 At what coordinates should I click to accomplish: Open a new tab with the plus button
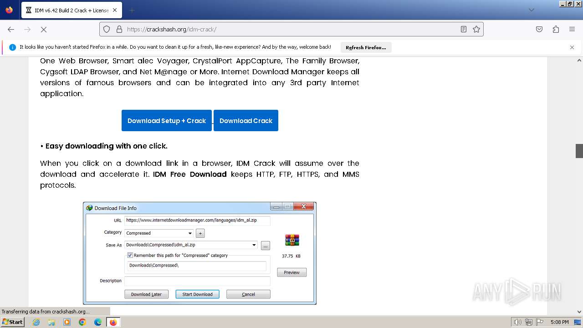click(x=132, y=10)
